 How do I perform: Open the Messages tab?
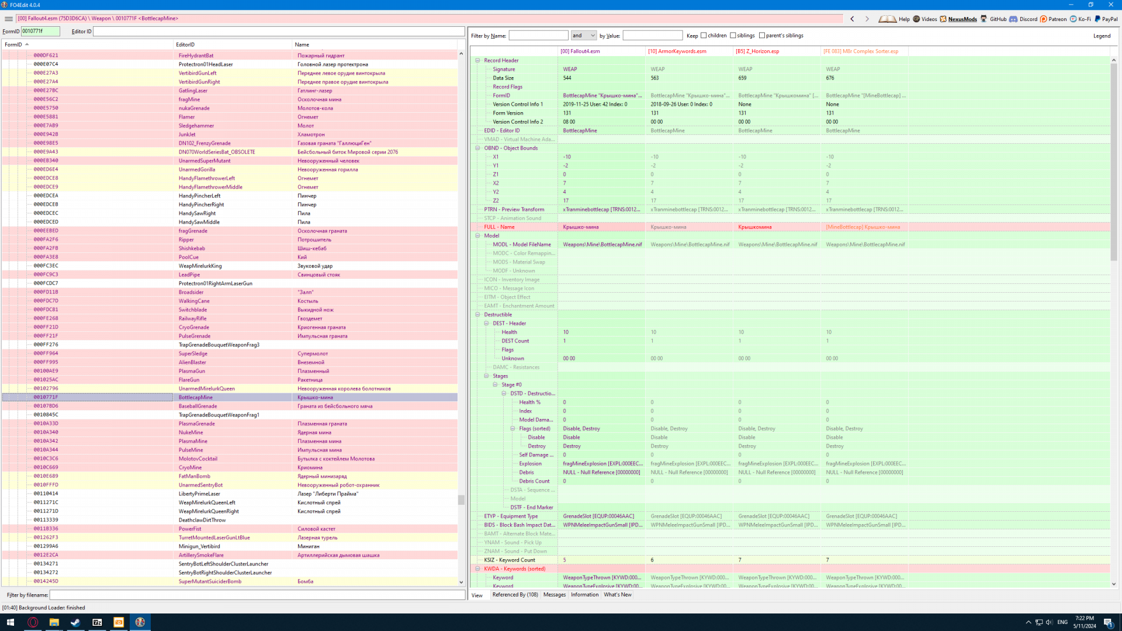pos(554,595)
